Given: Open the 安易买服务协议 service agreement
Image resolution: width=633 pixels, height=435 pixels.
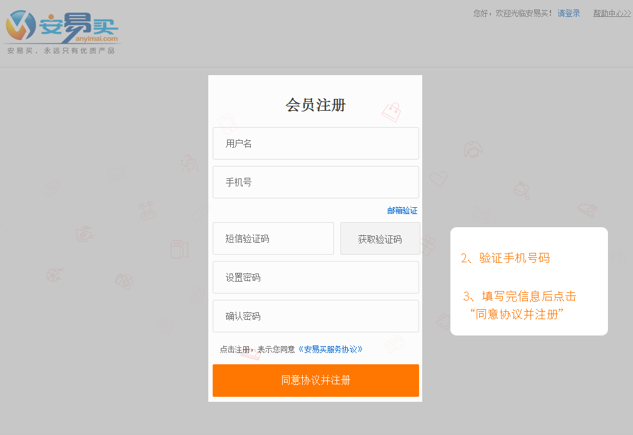Looking at the screenshot, I should 330,349.
